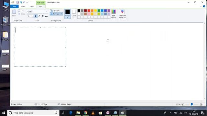The width and height of the screenshot is (207, 116).
Task: Select the DESKTOP folder icon
Action: click(5, 36)
